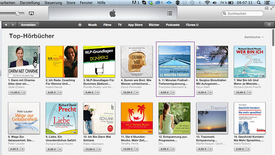Open the Notification Center icon
Viewport: 275px width, 155px height.
[x=267, y=3]
